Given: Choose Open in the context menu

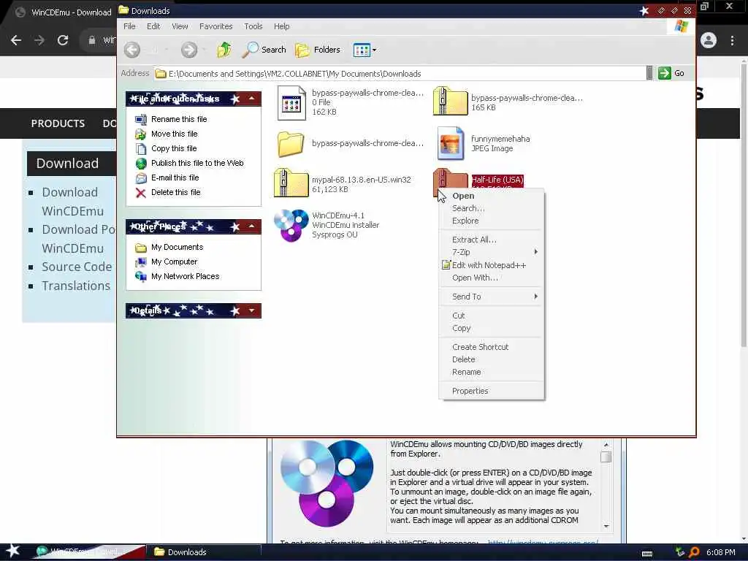Looking at the screenshot, I should [492, 196].
